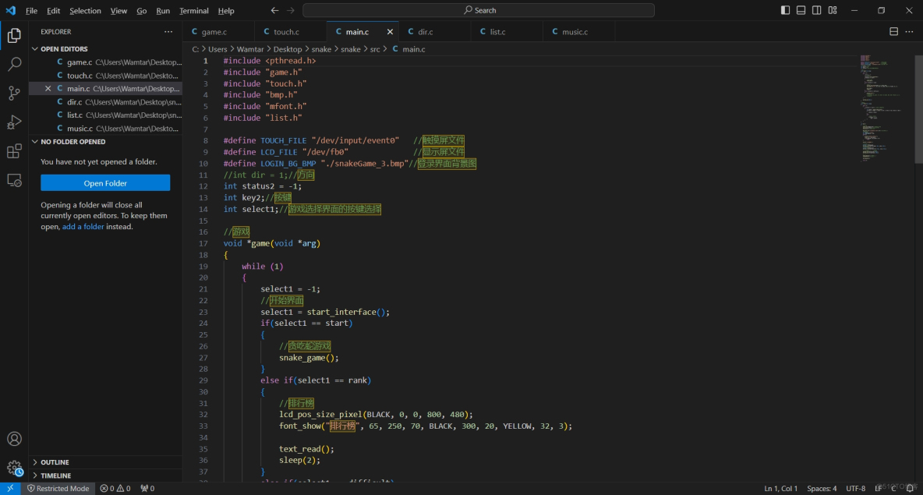923x495 pixels.
Task: Open the Search view in activity bar
Action: pos(14,65)
